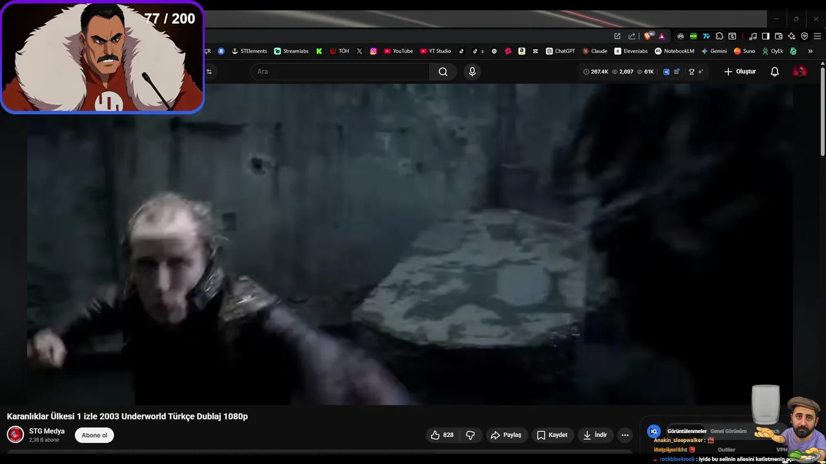Open the Suno bookmark
This screenshot has height=464, width=826.
[744, 51]
